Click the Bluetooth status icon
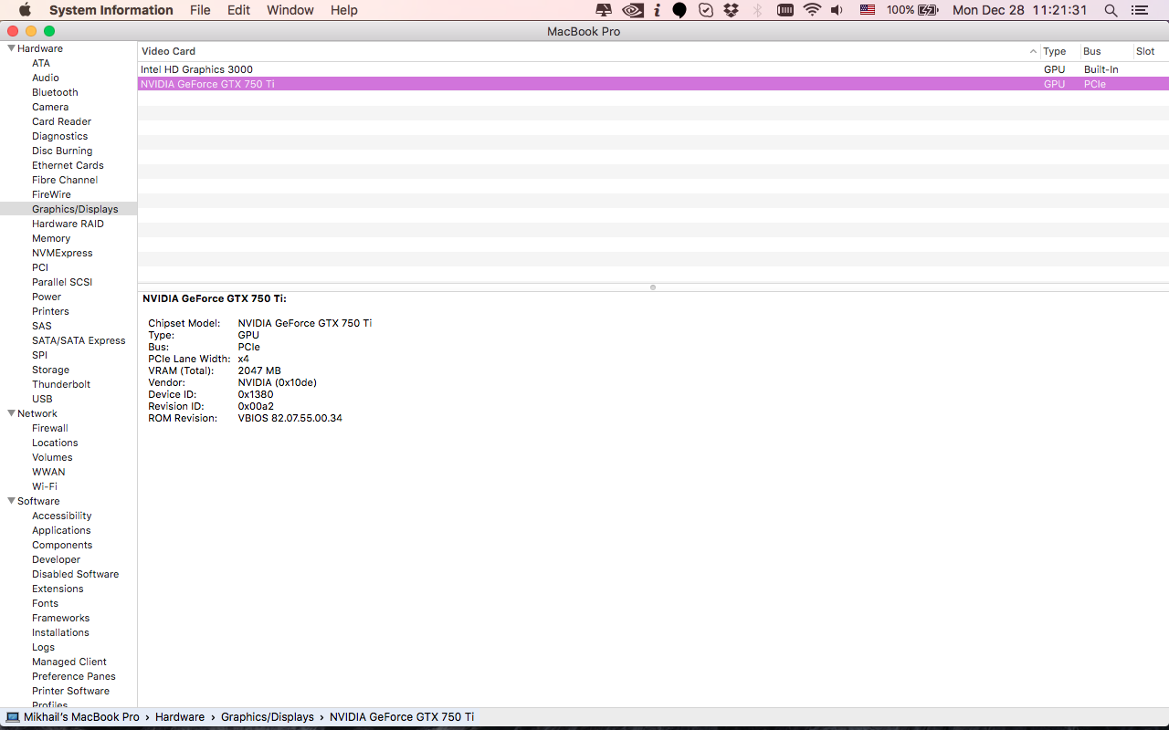 757,10
